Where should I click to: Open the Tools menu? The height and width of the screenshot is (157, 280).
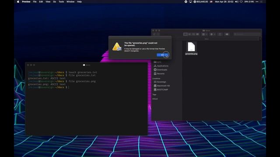61,2
